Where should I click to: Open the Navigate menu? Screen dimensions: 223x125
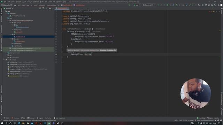pos(18,2)
